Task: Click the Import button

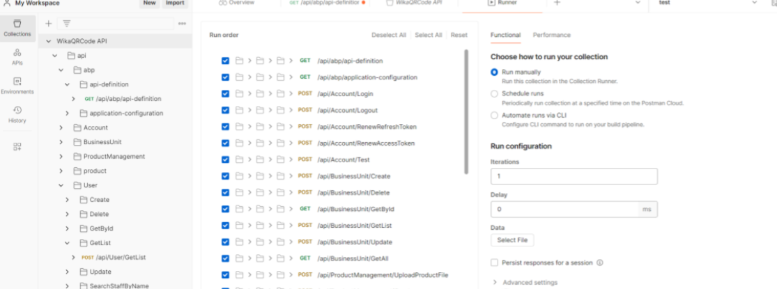Action: 175,3
